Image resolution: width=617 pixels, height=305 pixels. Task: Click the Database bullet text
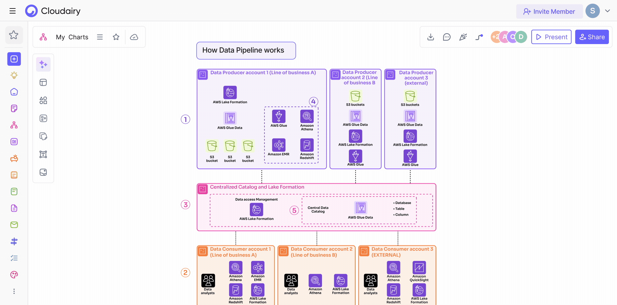tap(402, 203)
